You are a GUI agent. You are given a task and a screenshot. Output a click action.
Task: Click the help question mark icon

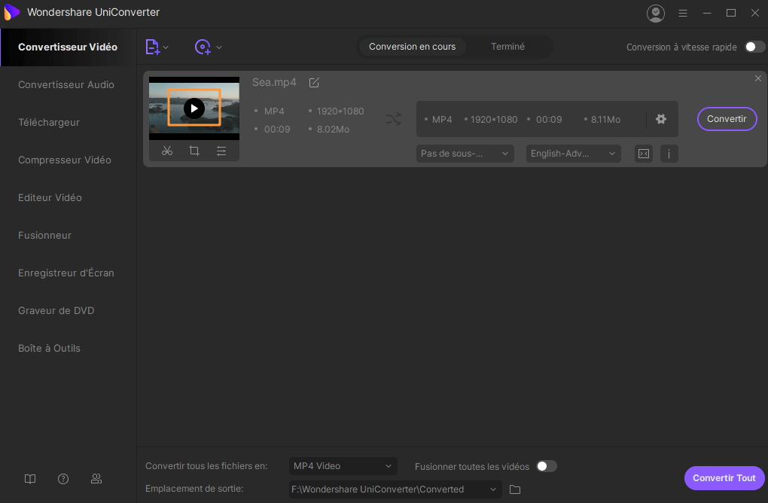click(x=63, y=479)
